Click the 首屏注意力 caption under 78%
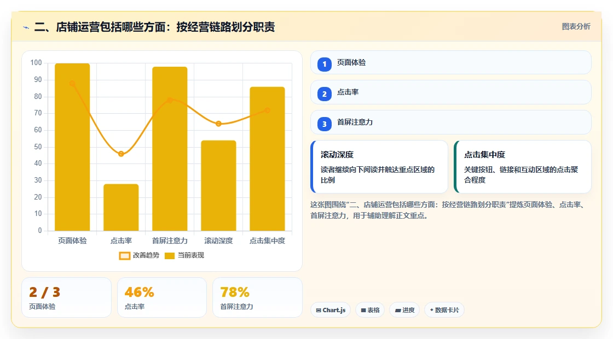Viewport: 613px width, 339px height. pos(236,307)
